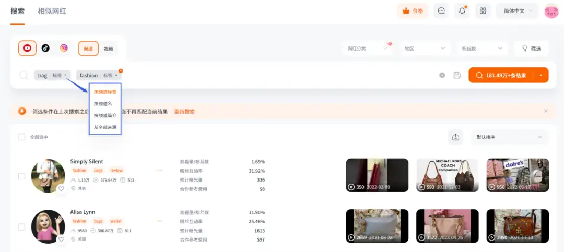This screenshot has width=564, height=252.
Task: Switch to the 搜索 tab
Action: (18, 11)
